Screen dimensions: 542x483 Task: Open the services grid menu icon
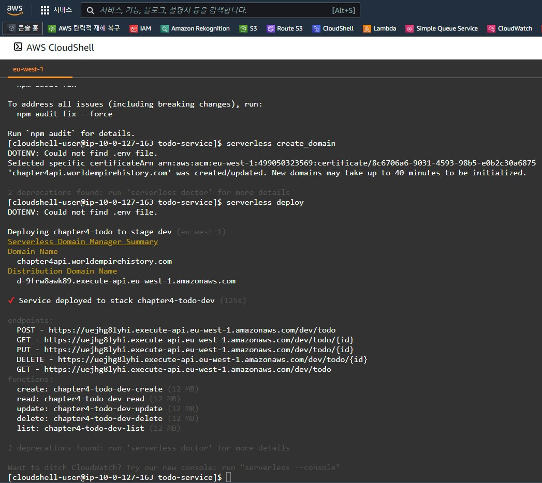point(45,10)
